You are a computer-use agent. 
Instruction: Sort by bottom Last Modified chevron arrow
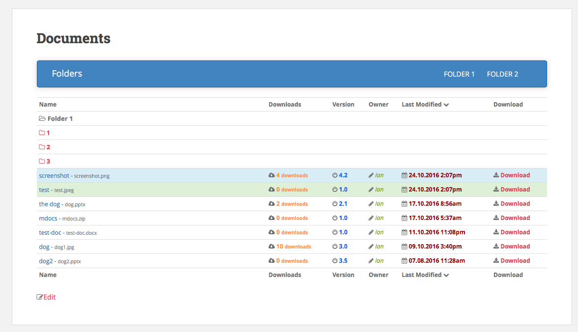pyautogui.click(x=446, y=275)
